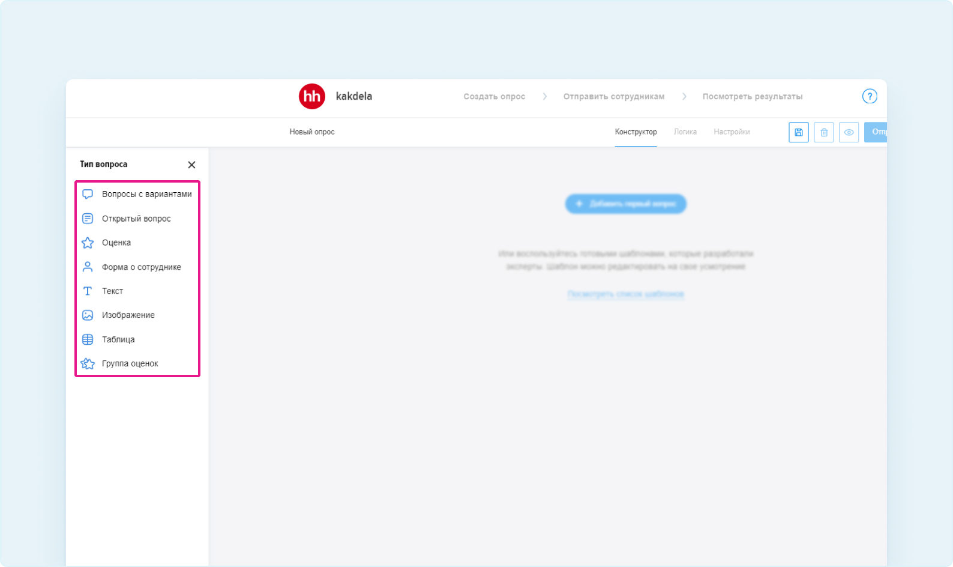Viewport: 953px width, 567px height.
Task: Save the survey with the floppy disk icon
Action: [x=799, y=132]
